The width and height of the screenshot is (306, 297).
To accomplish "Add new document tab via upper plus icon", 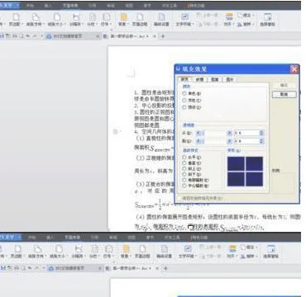I will pyautogui.click(x=163, y=36).
